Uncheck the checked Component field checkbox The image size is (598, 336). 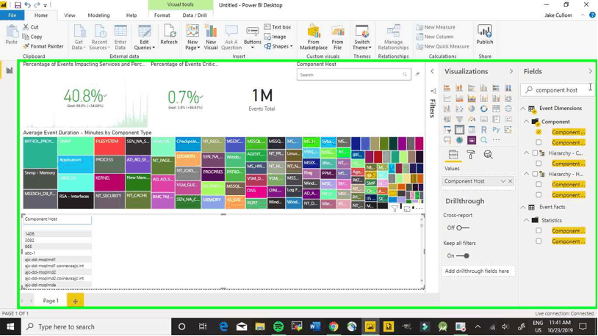(538, 132)
